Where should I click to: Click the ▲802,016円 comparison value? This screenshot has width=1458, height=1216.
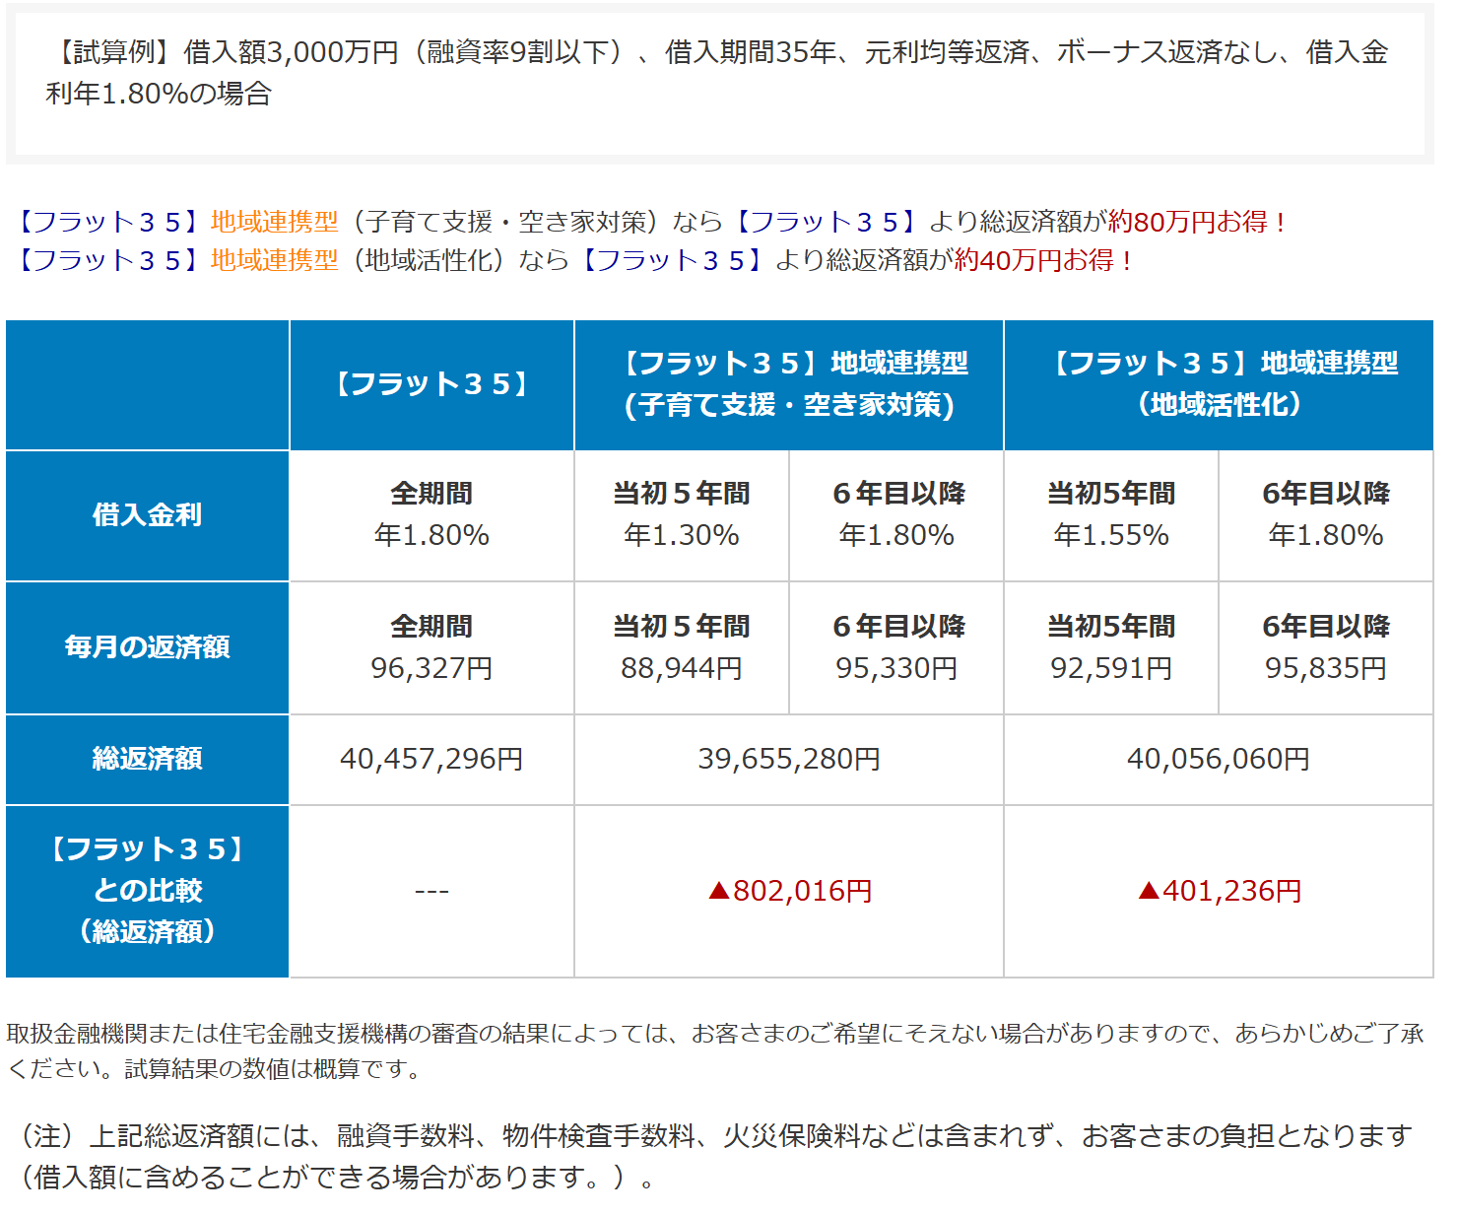pyautogui.click(x=790, y=891)
